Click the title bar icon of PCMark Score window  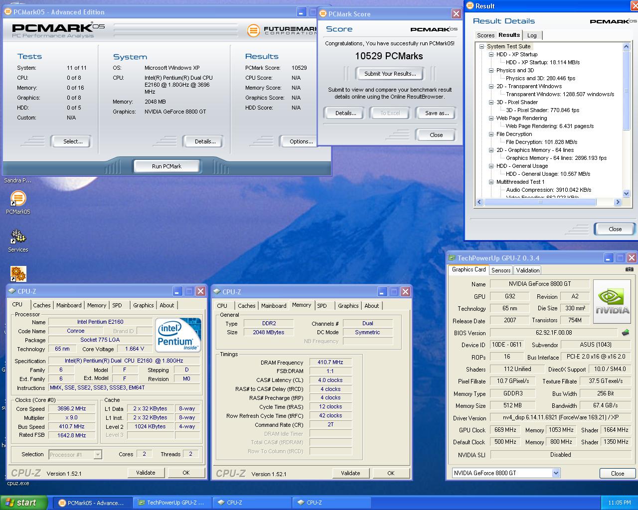(323, 14)
